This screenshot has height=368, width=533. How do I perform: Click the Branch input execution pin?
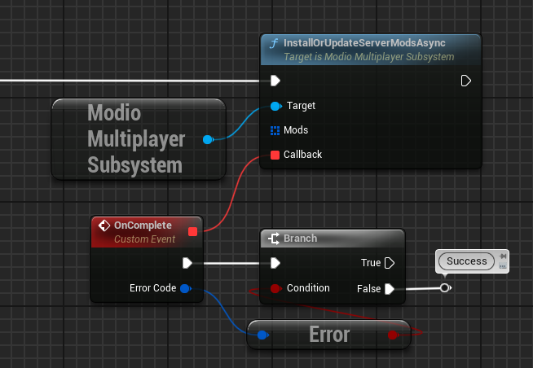pos(275,263)
